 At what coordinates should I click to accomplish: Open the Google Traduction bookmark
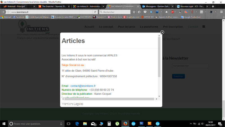tap(191, 17)
